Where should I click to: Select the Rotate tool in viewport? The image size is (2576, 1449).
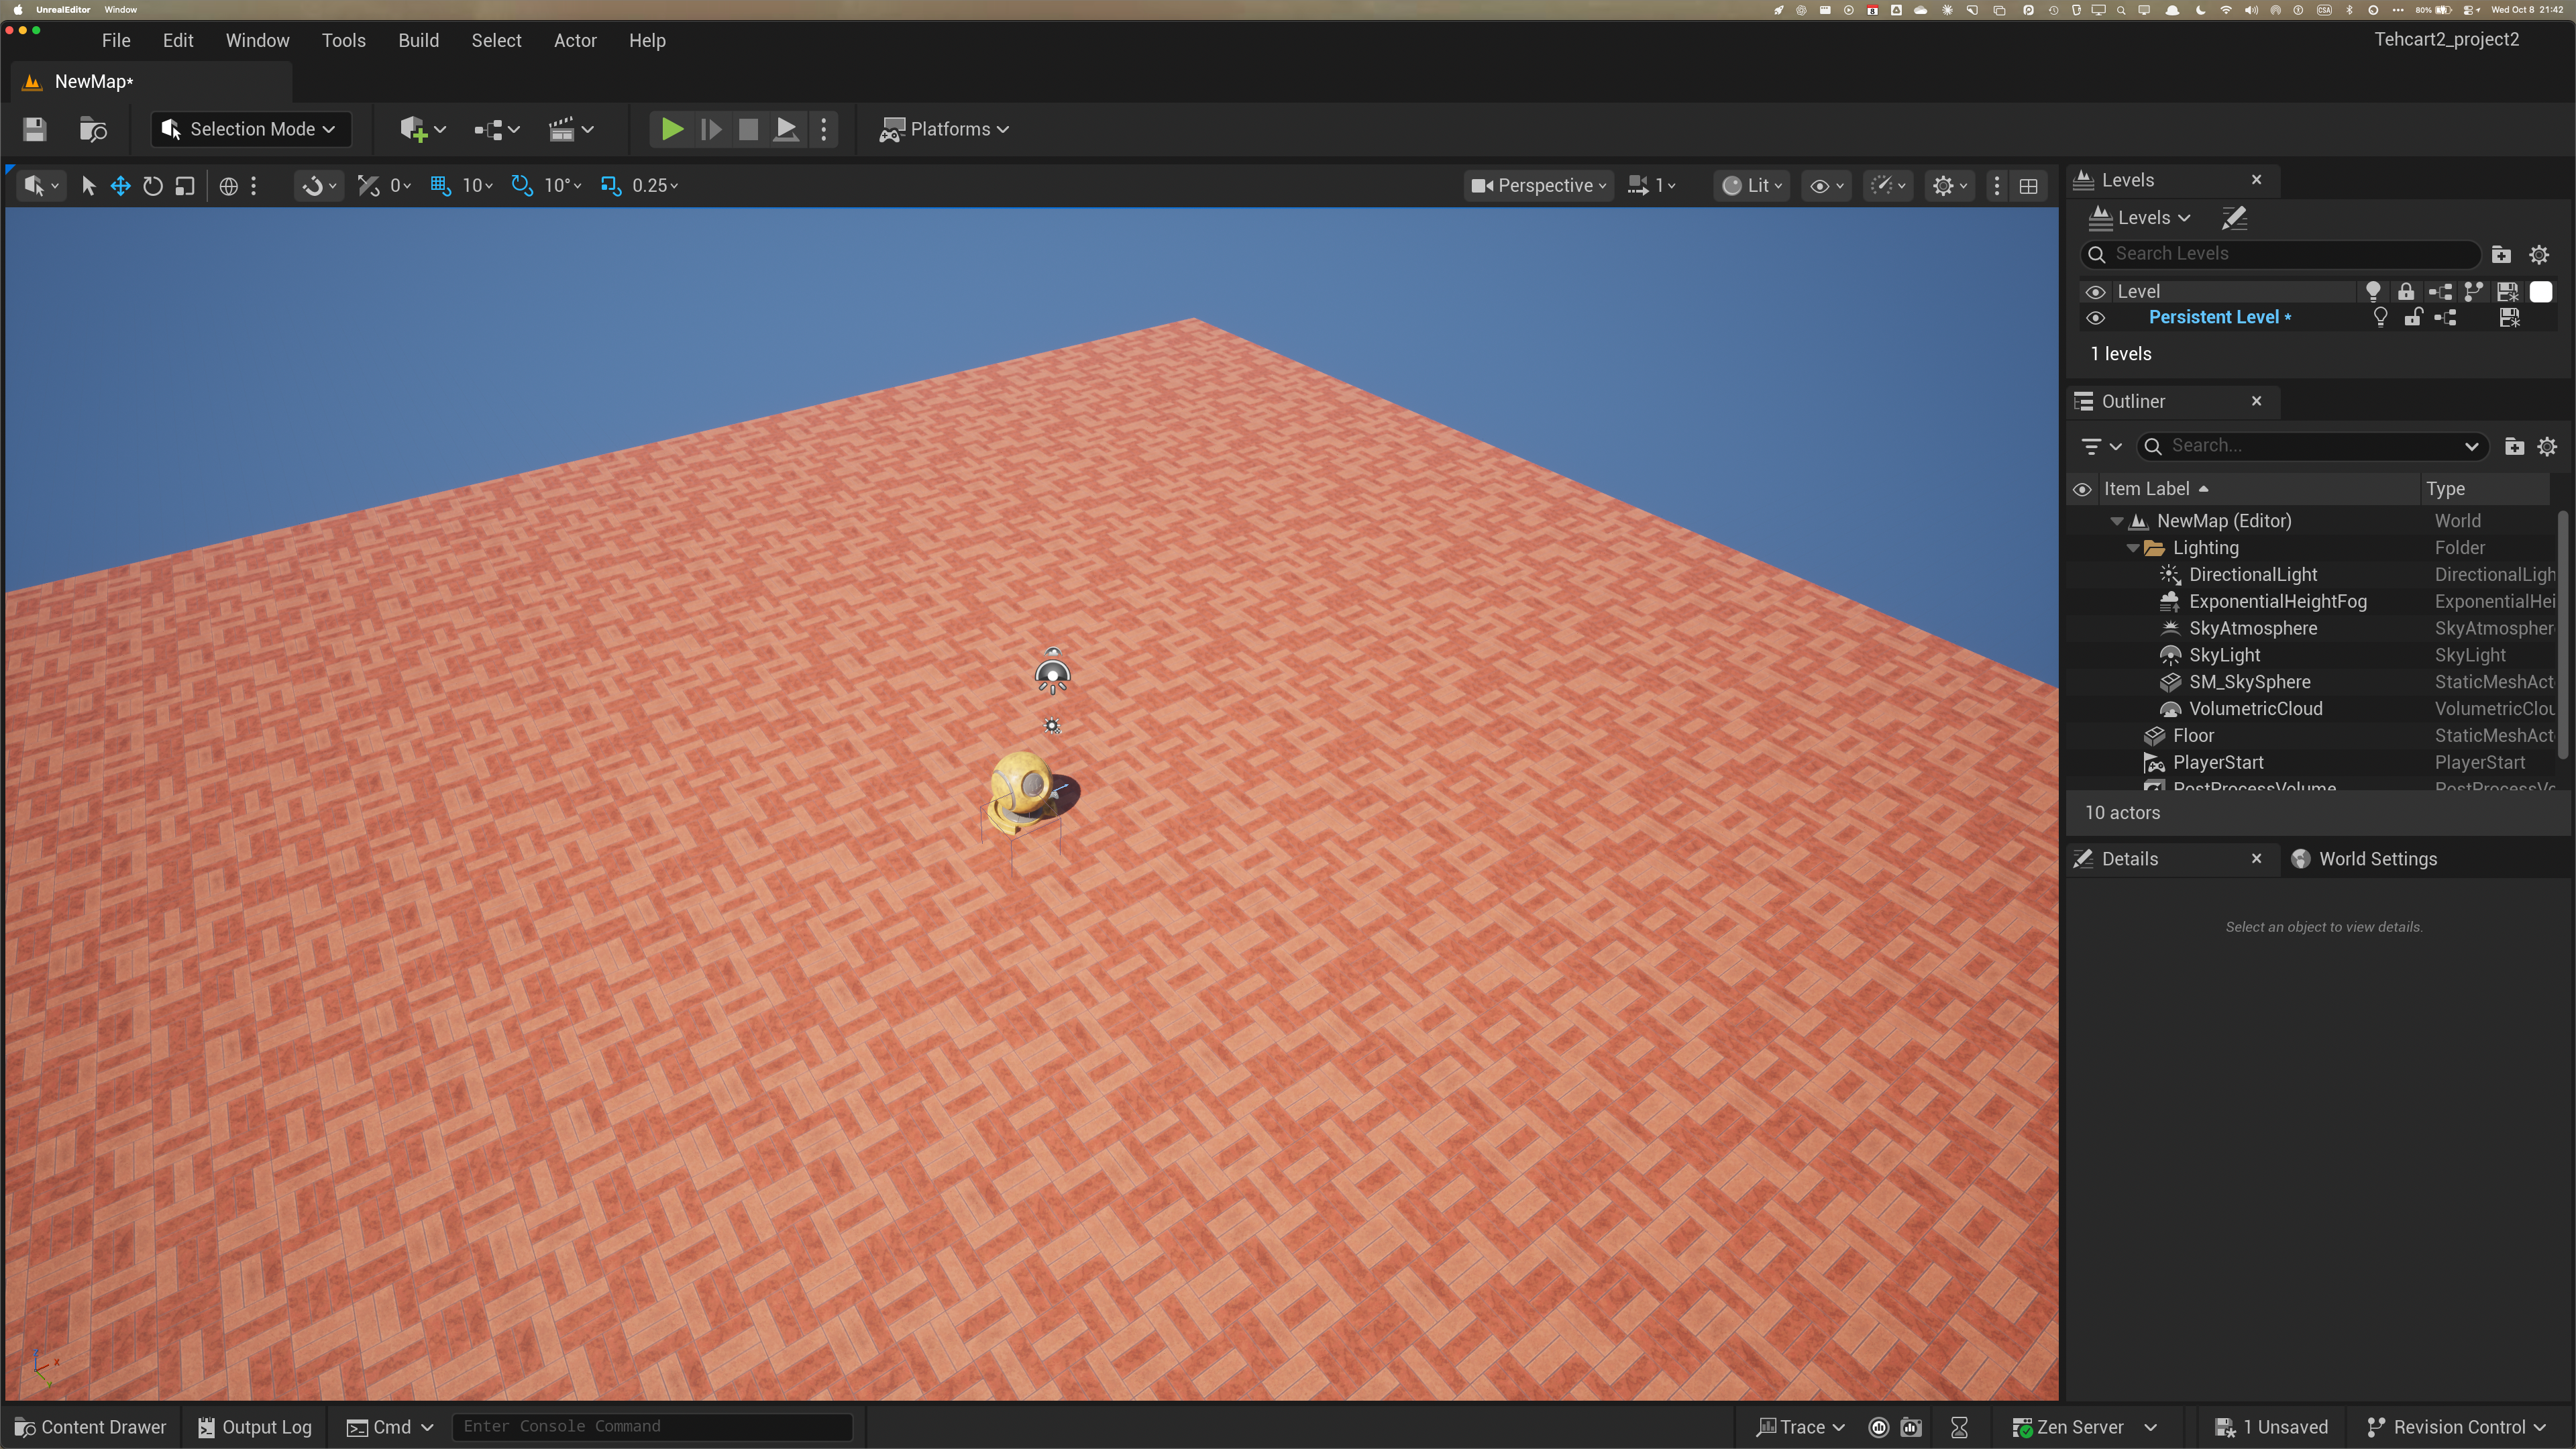click(152, 186)
